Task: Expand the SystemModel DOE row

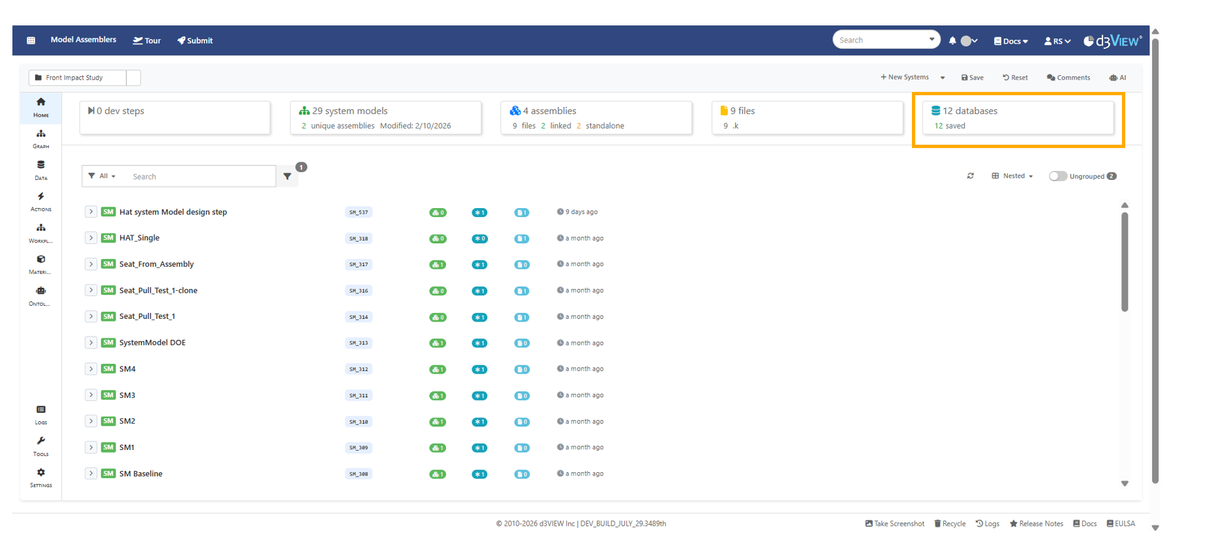Action: coord(91,343)
